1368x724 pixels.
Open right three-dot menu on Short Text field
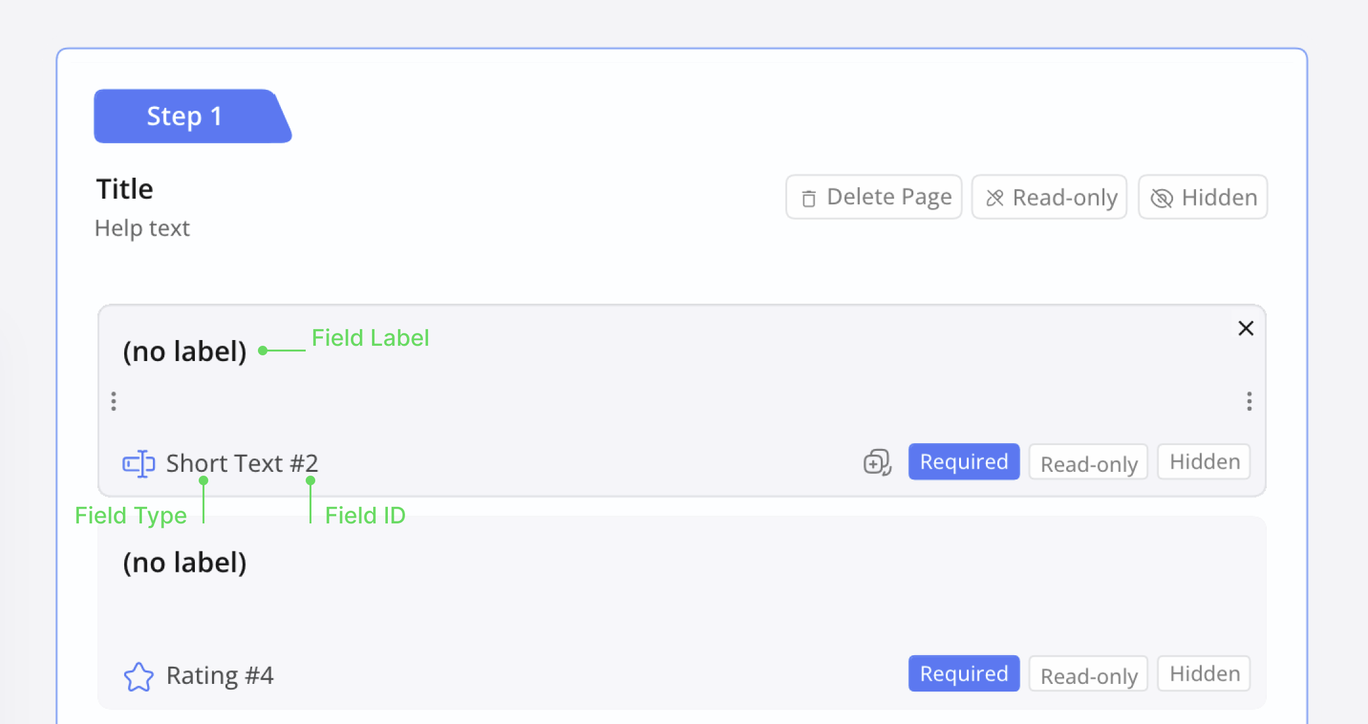[x=1249, y=401]
